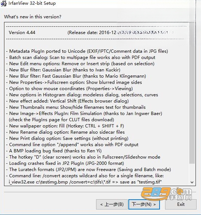Click the changelog scrollbar down arrow
Image resolution: width=201 pixels, height=215 pixels.
(192, 182)
